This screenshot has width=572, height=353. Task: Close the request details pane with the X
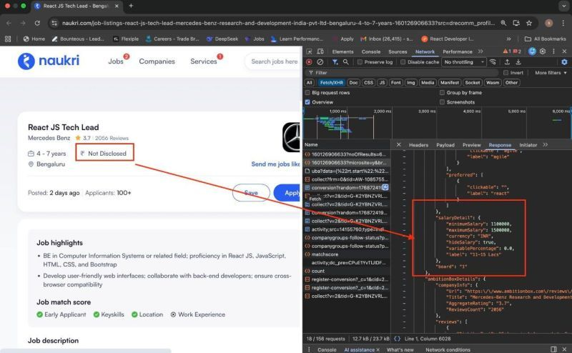[399, 145]
